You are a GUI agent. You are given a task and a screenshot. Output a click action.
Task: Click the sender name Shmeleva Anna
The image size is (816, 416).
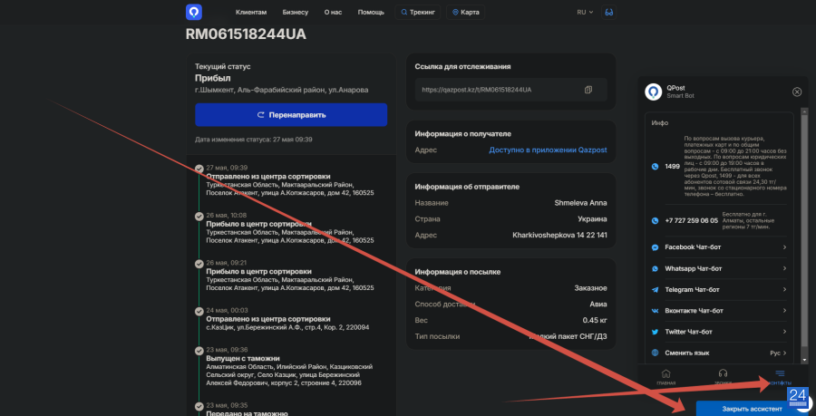click(581, 203)
